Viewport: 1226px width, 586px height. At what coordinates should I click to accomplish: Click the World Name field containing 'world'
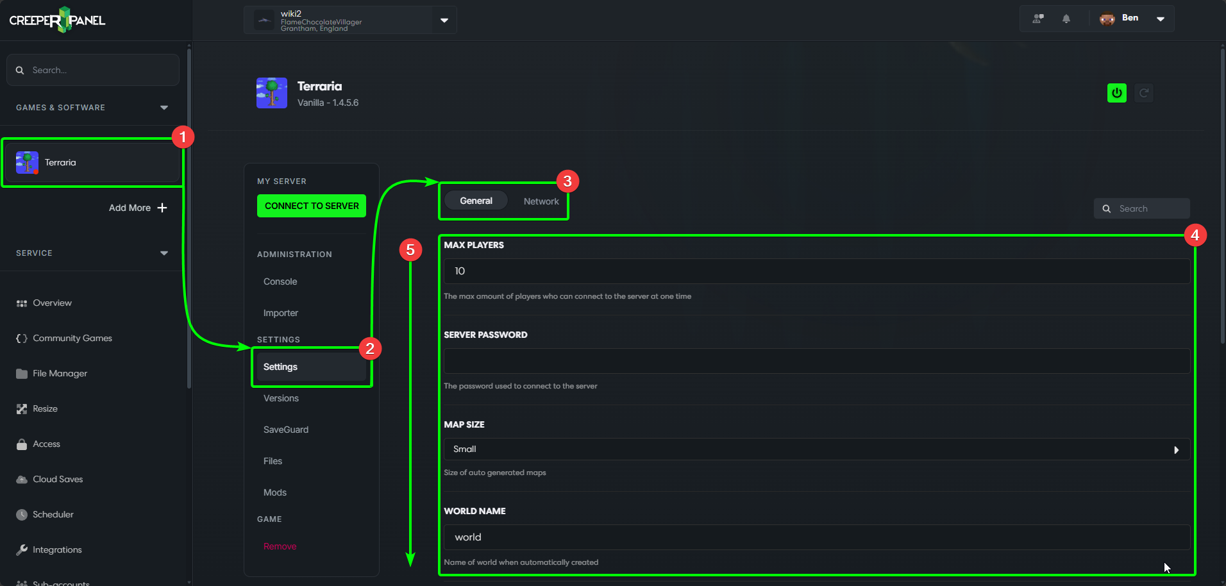816,537
